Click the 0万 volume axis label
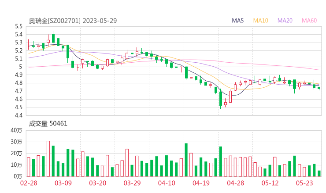 (x=19, y=176)
